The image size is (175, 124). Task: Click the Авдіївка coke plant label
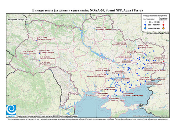click(x=154, y=71)
